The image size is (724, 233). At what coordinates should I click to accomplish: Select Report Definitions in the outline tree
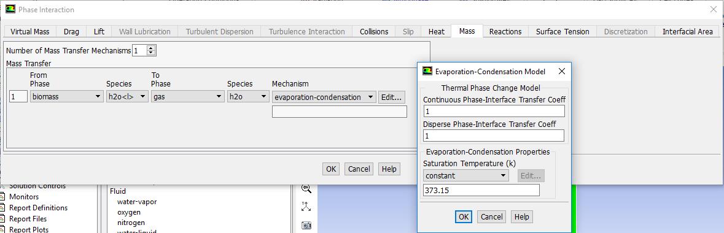(x=38, y=208)
